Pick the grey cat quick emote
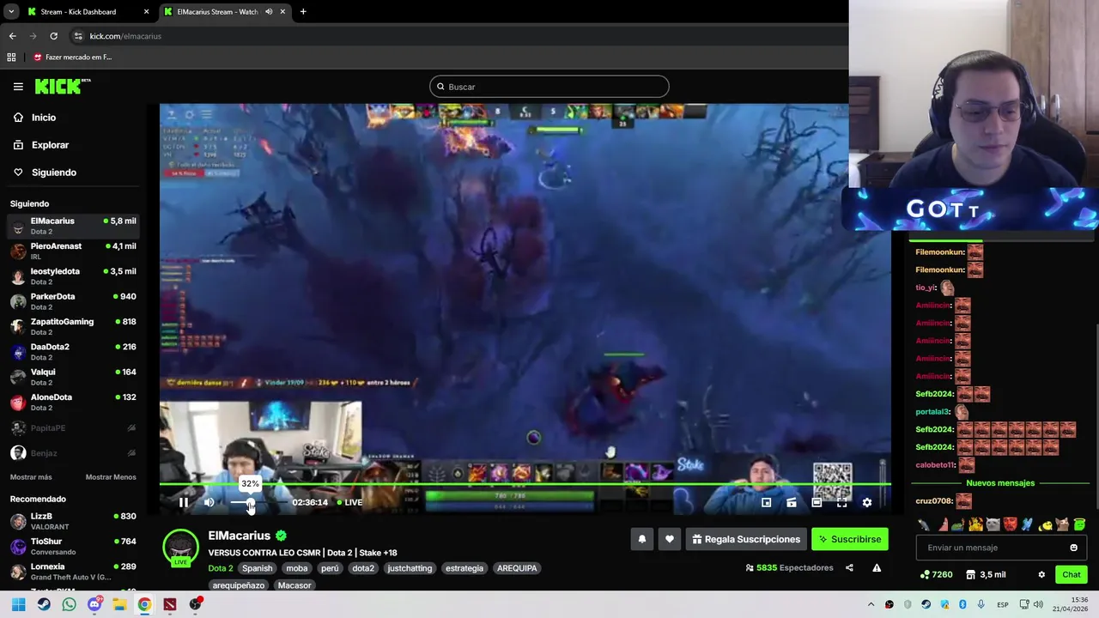The image size is (1099, 618). (993, 524)
